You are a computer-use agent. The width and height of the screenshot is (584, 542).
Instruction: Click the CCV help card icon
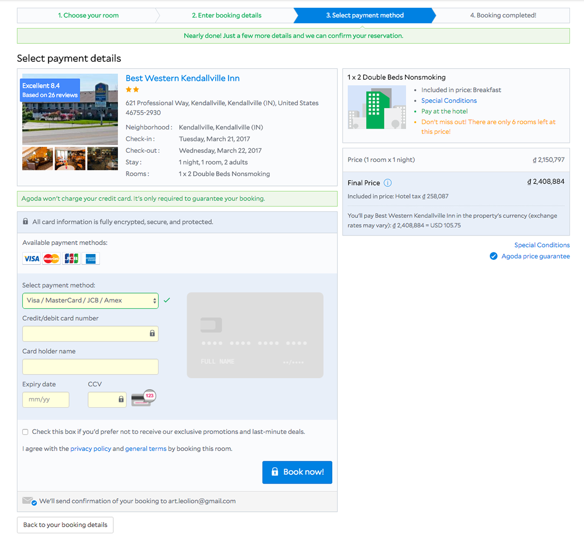144,398
